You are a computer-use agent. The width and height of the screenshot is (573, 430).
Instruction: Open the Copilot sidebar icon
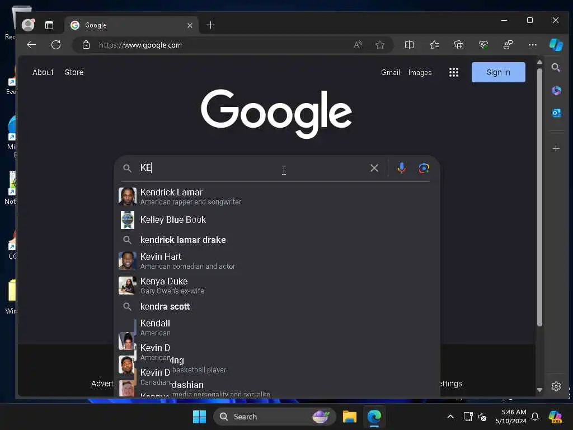tap(556, 45)
